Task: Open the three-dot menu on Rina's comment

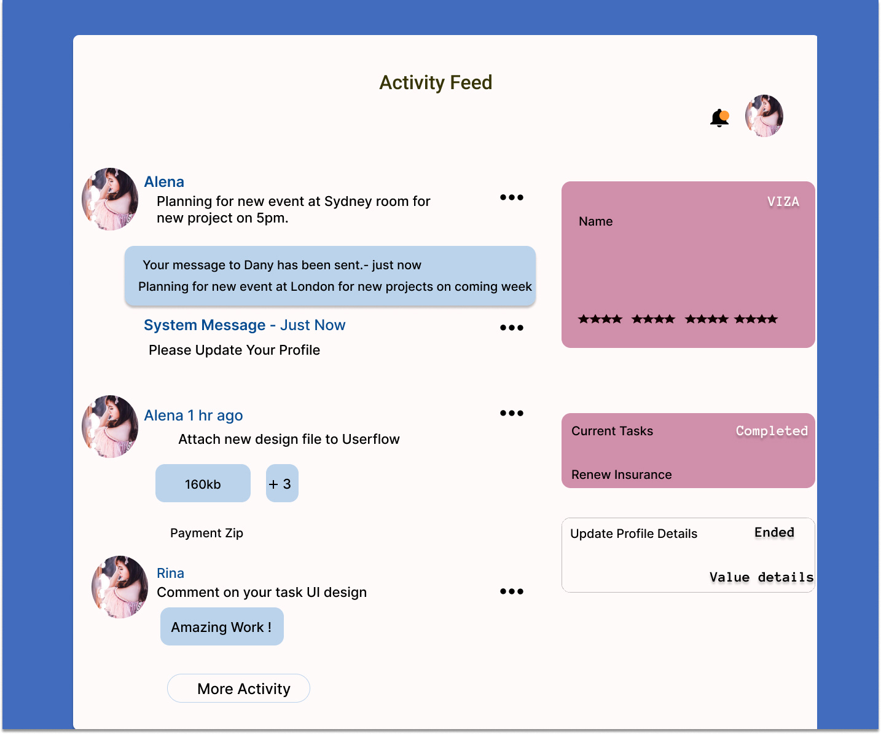Action: point(512,591)
